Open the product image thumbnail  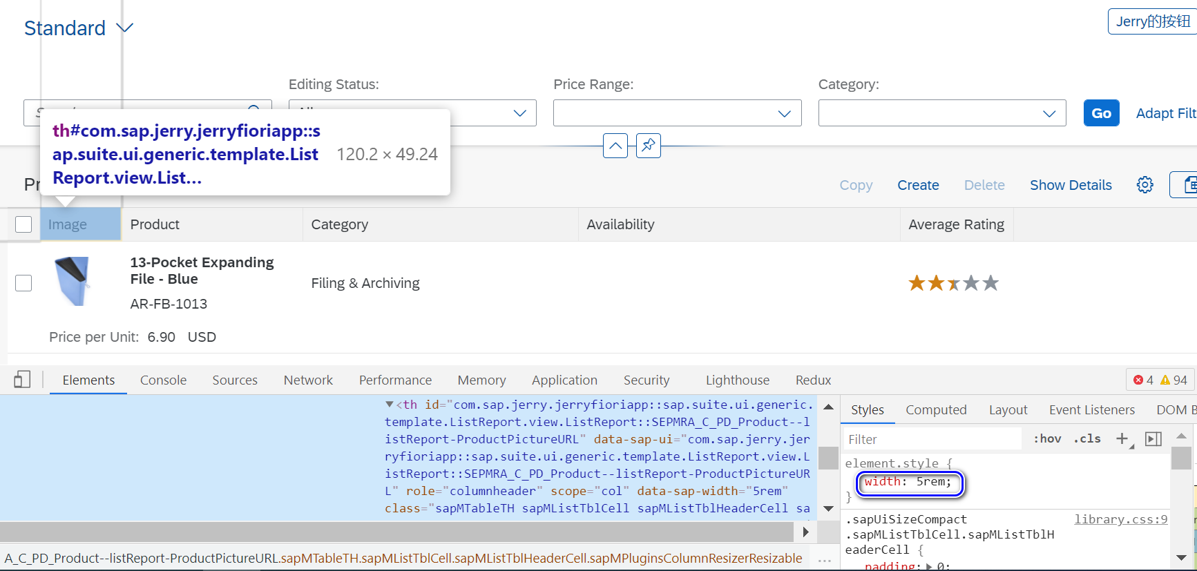(72, 281)
